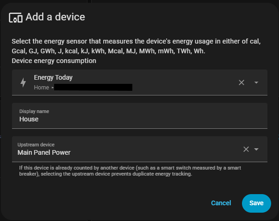
Task: Click the redacted entity name bar
Action: click(x=93, y=87)
